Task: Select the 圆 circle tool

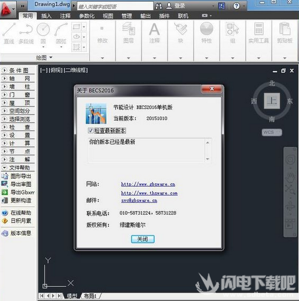Action: [43, 33]
